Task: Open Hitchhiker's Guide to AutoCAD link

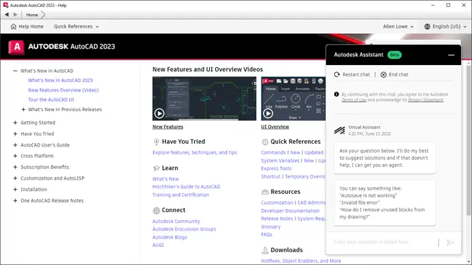Action: [x=186, y=186]
